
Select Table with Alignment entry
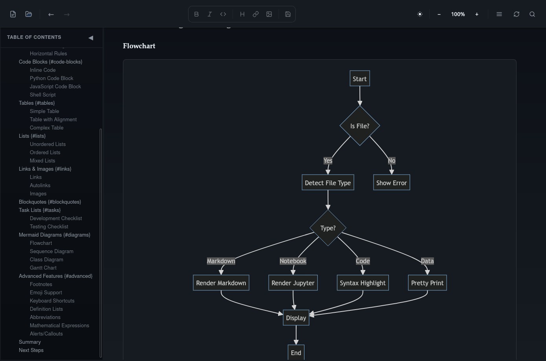click(x=53, y=119)
